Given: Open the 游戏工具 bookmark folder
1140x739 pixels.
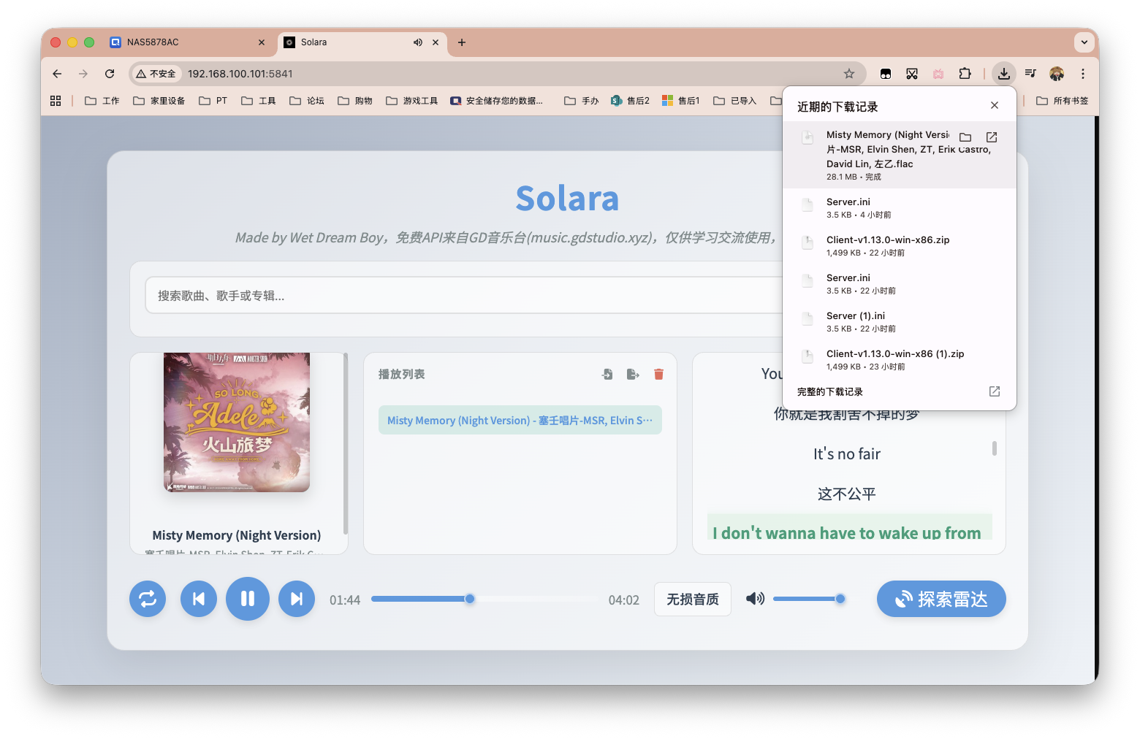Looking at the screenshot, I should tap(412, 101).
